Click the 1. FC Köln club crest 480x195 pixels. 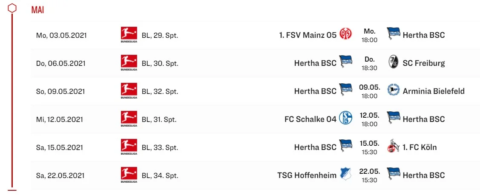tap(393, 147)
